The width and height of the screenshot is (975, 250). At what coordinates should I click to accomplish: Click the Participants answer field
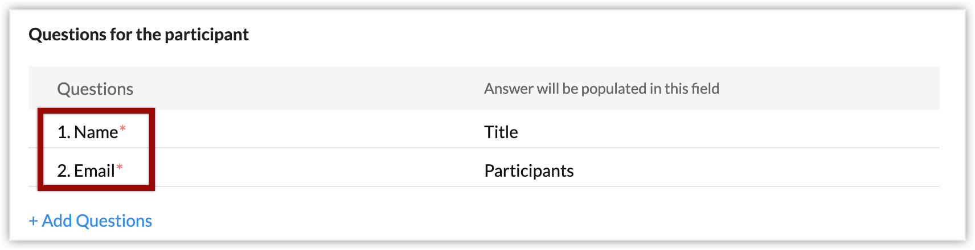tap(529, 170)
